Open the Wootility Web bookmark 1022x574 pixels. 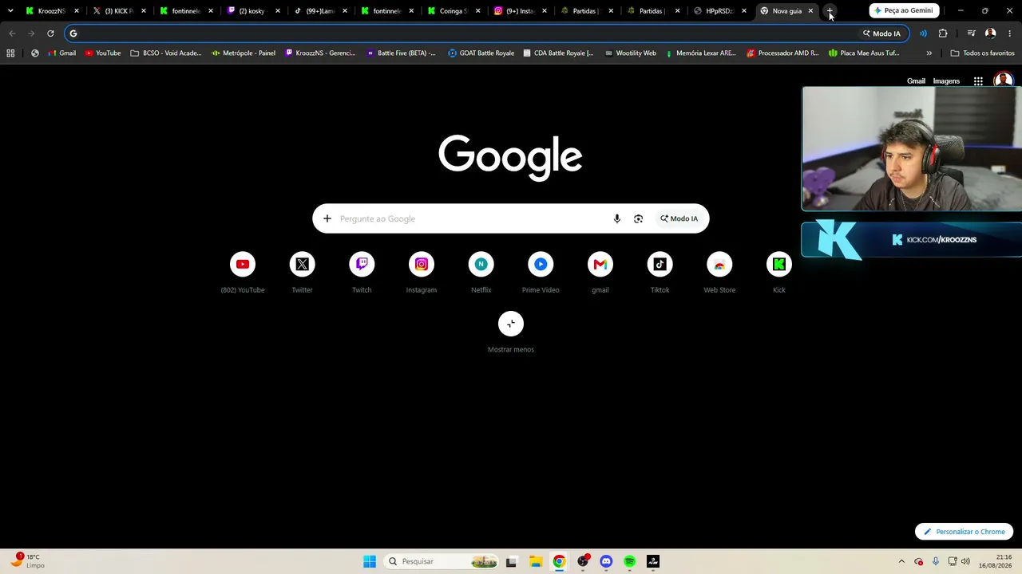click(x=630, y=53)
